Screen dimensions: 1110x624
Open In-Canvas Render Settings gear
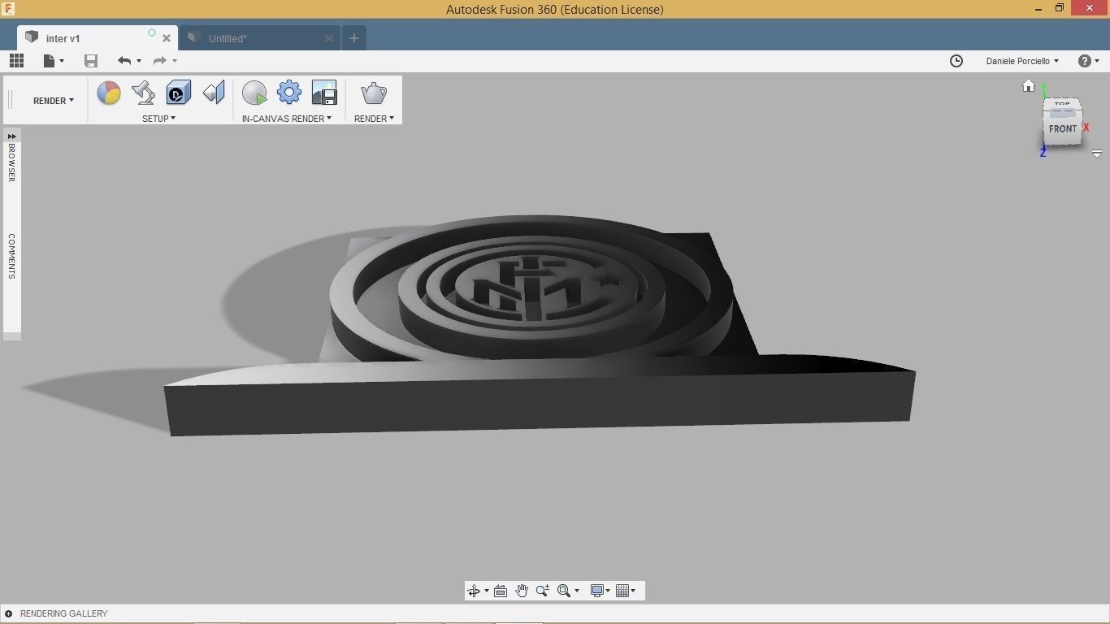[289, 93]
